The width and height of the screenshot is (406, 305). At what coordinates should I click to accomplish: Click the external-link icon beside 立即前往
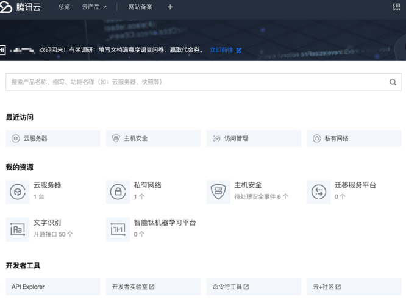[x=239, y=50]
